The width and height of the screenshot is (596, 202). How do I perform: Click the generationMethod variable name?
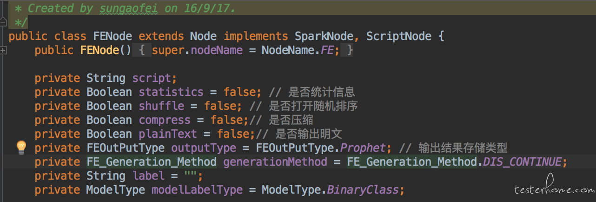coord(275,162)
